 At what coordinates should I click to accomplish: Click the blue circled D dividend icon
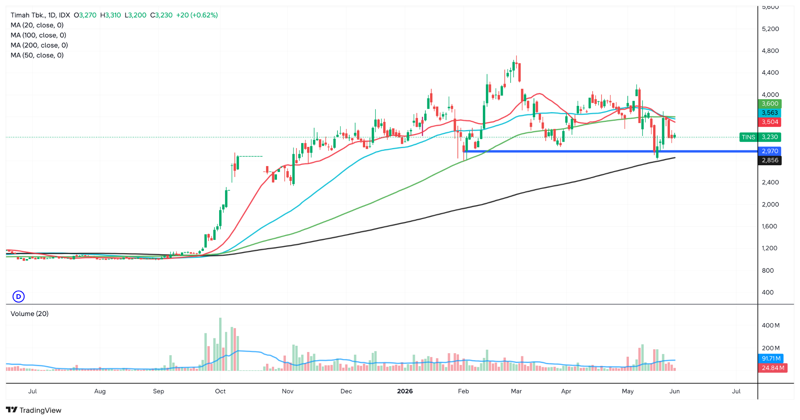click(18, 297)
